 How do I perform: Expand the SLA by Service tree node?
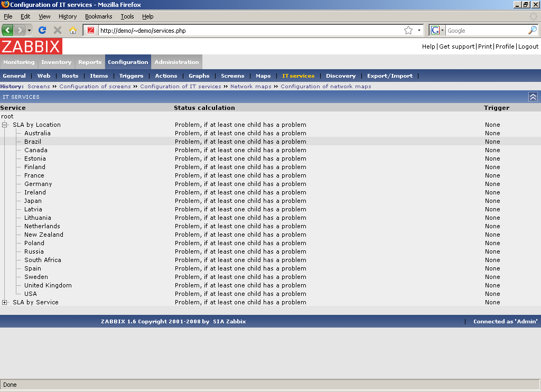coord(4,302)
